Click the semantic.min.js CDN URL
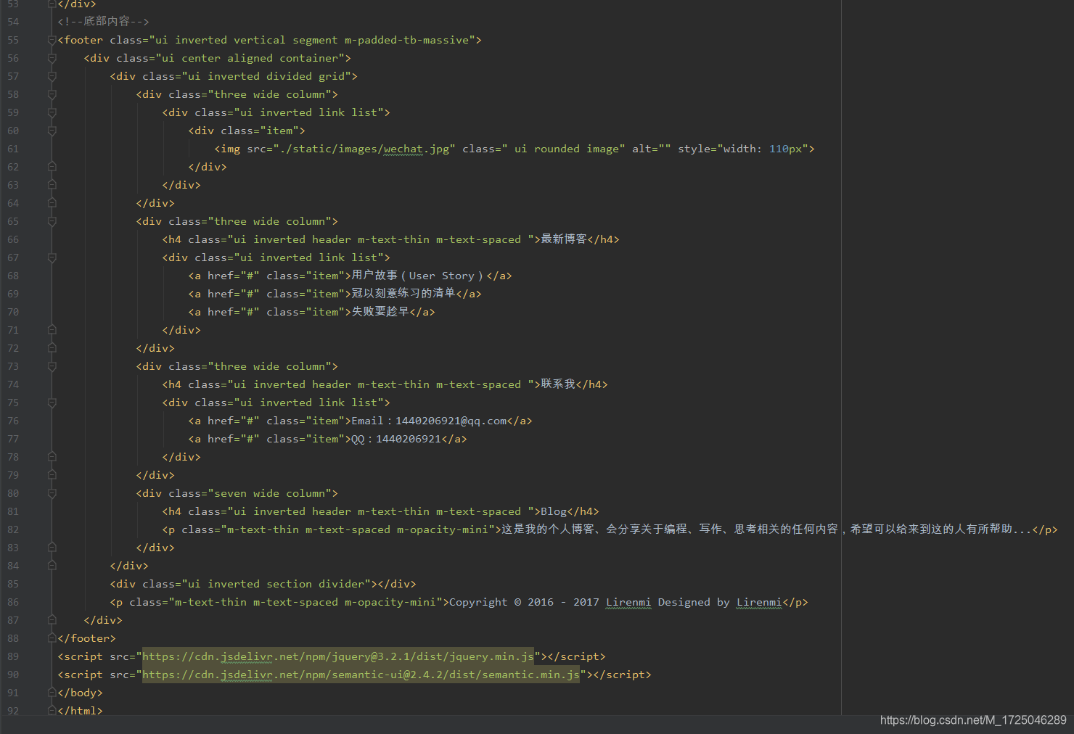Image resolution: width=1074 pixels, height=734 pixels. [x=361, y=675]
